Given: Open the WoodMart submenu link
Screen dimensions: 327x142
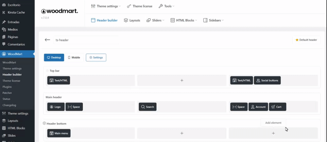Looking at the screenshot, I should tap(9, 62).
